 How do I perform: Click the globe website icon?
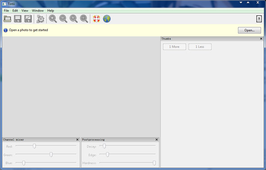click(107, 19)
